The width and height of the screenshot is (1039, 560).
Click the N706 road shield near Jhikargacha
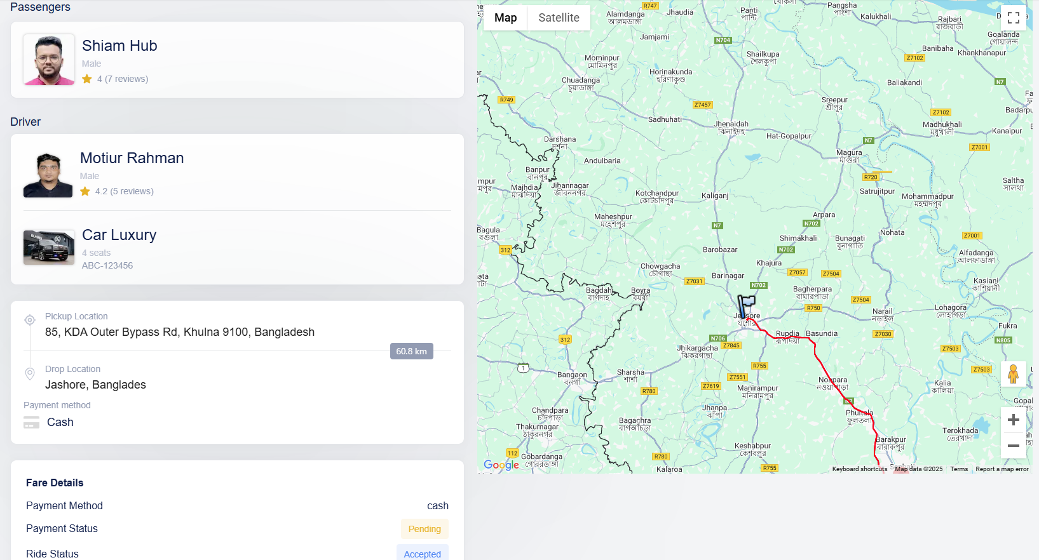[x=718, y=338]
